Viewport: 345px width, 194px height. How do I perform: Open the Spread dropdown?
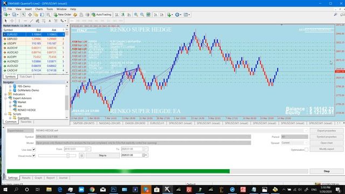(306, 143)
